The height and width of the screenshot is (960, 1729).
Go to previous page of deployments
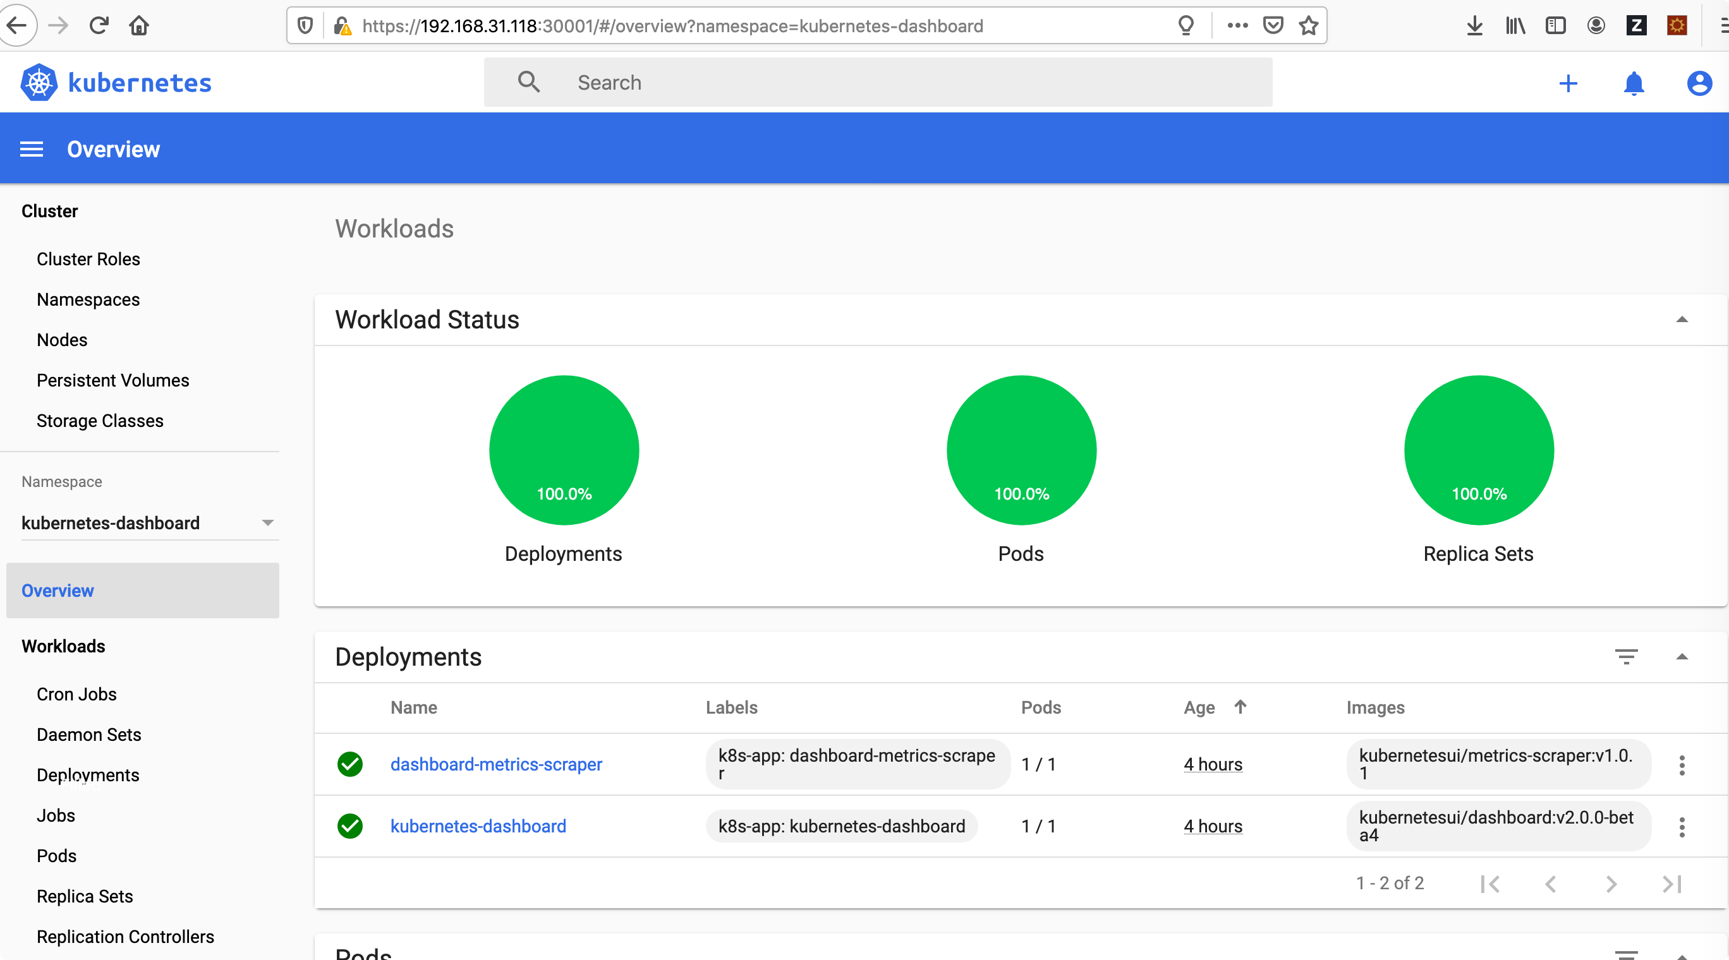[x=1550, y=884]
